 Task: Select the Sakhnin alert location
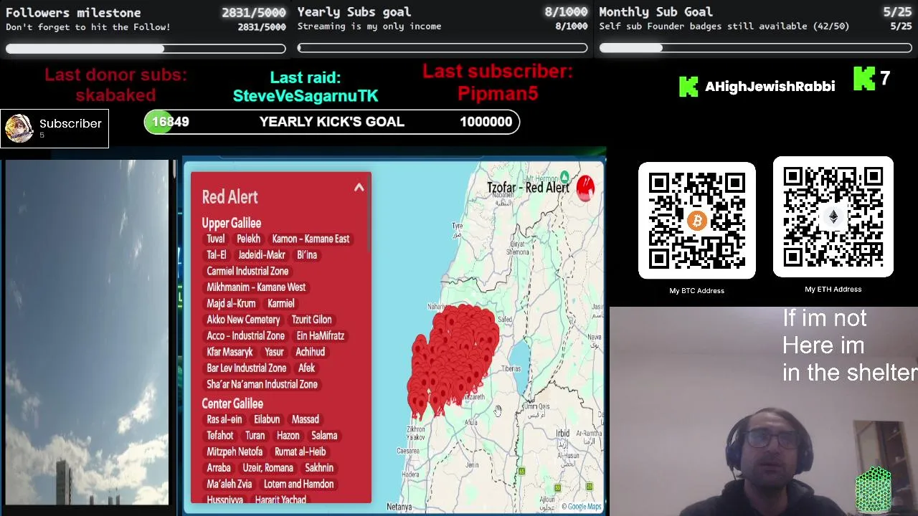[x=319, y=467]
